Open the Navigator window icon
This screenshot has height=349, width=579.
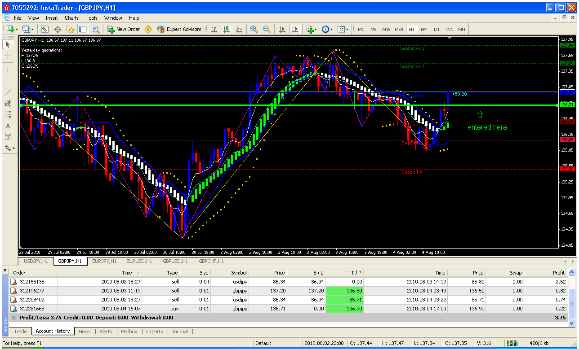pyautogui.click(x=70, y=29)
